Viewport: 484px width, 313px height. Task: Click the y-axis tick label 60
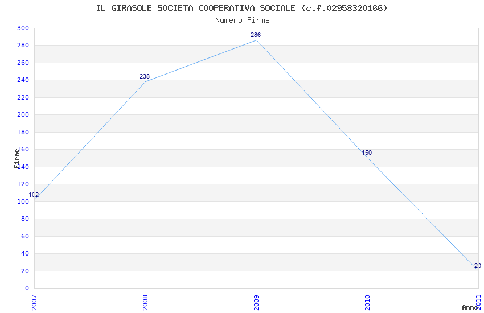pos(24,236)
